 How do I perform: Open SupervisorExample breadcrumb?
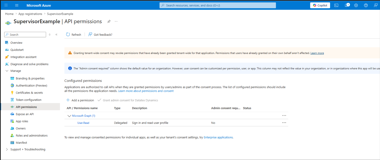click(60, 14)
